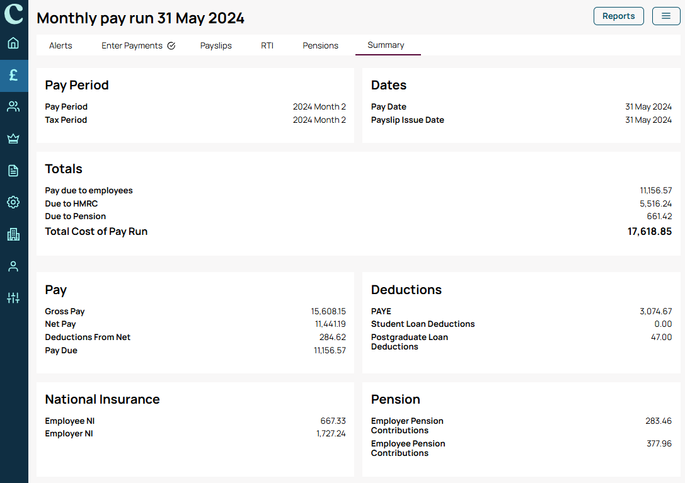The height and width of the screenshot is (483, 685).
Task: Click the crown icon in sidebar
Action: [13, 139]
